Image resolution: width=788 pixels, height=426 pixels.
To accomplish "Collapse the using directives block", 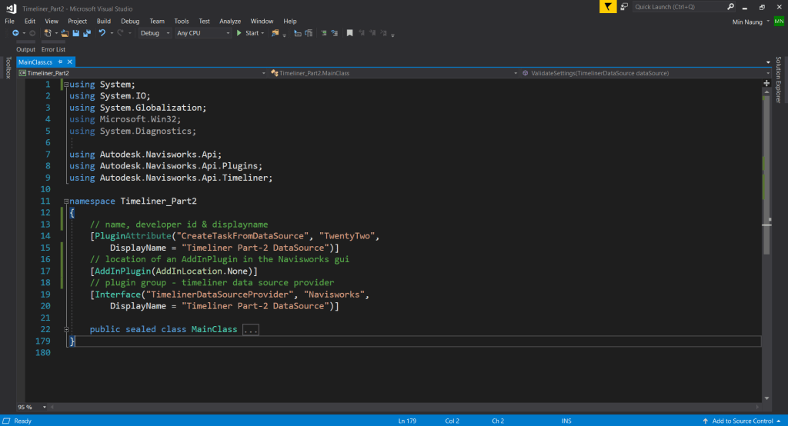I will pyautogui.click(x=66, y=85).
